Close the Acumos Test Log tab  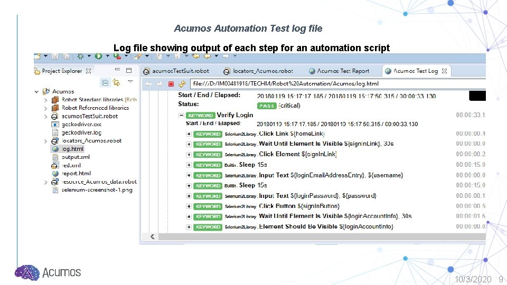click(444, 71)
